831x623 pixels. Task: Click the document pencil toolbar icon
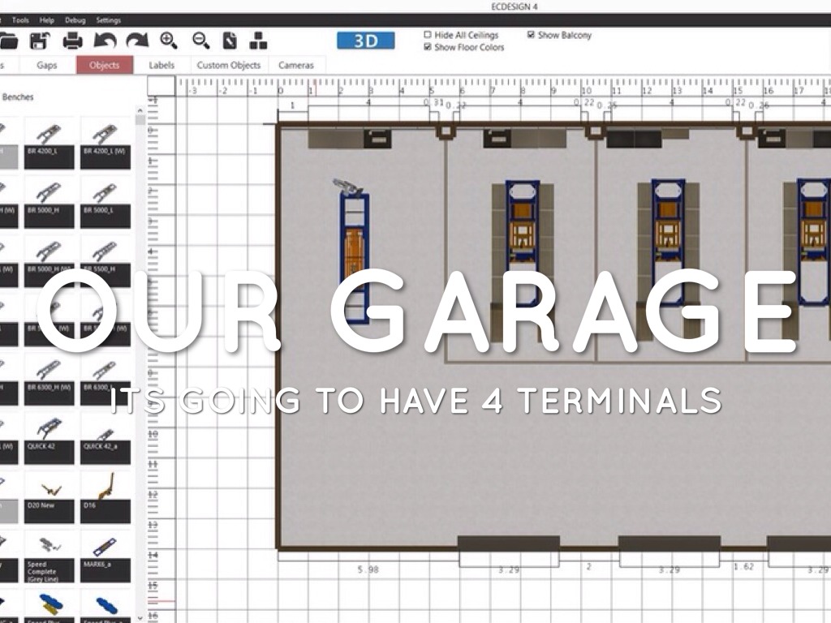[x=230, y=40]
